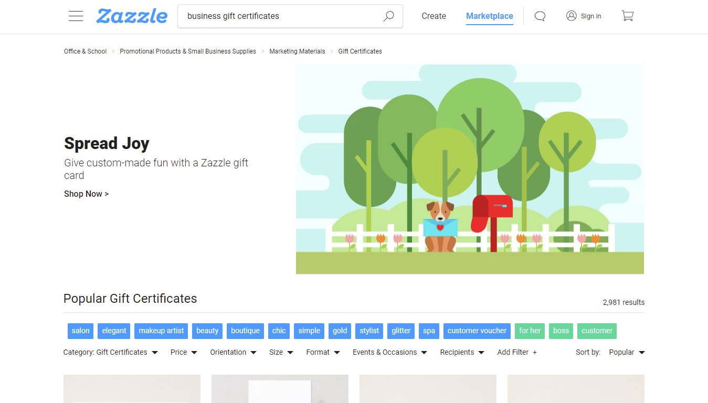Follow the Shop Now link
708x403 pixels.
(x=87, y=194)
